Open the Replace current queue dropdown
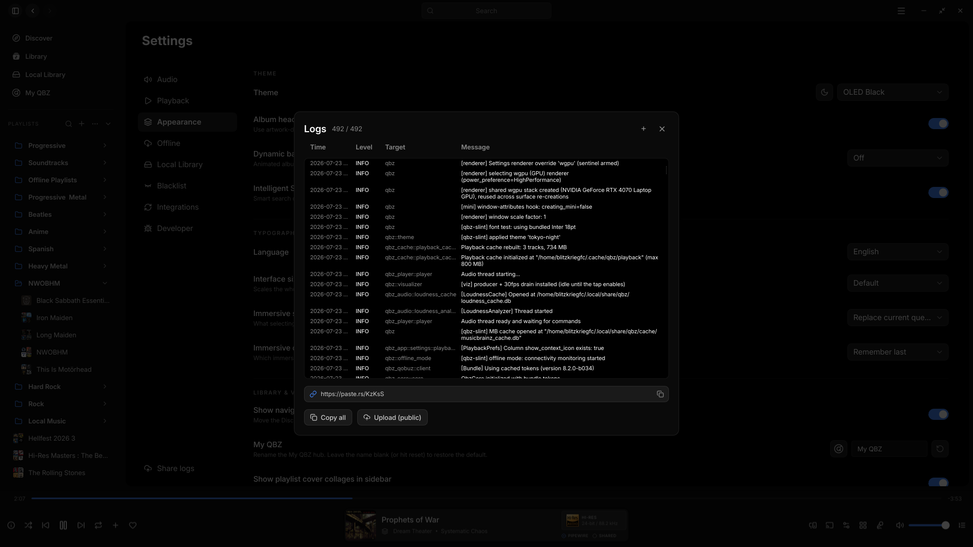973x547 pixels. pos(898,318)
